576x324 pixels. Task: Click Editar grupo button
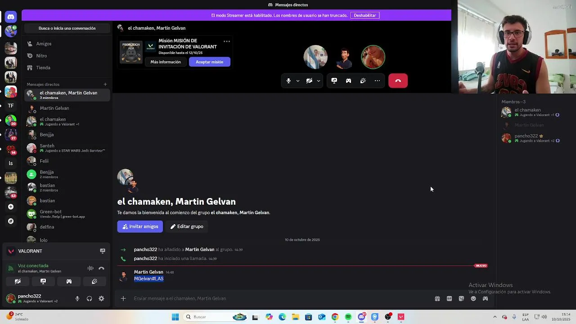[x=187, y=226]
